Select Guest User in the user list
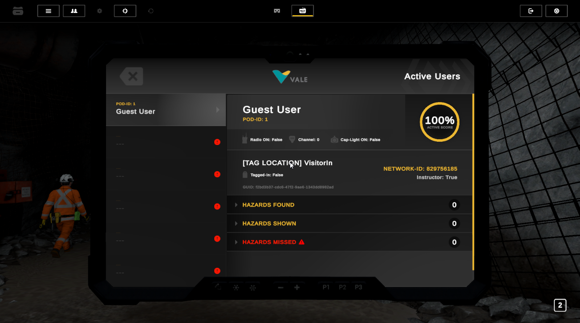 [x=166, y=109]
